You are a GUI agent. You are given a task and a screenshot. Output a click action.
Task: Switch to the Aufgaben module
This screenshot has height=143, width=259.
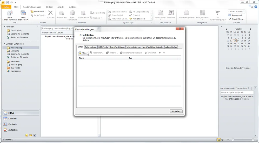point(21,130)
